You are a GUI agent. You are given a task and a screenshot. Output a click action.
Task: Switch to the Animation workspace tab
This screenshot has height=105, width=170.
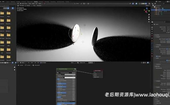click(41, 2)
